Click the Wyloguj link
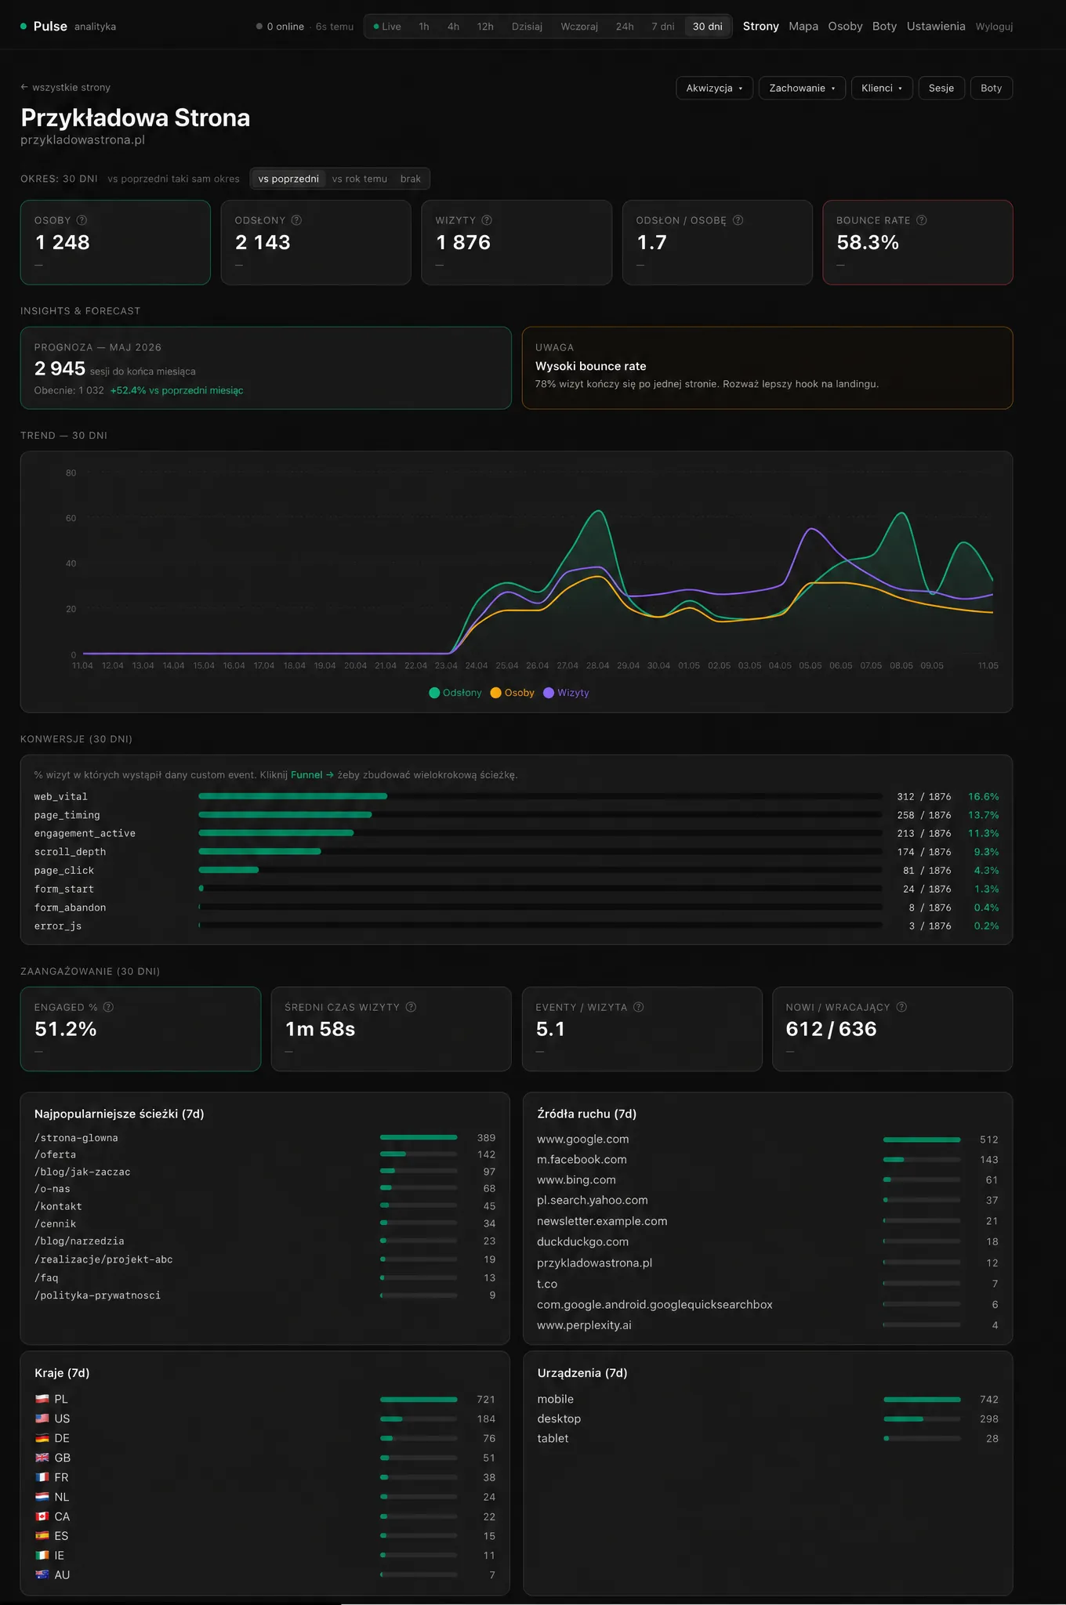 point(994,27)
